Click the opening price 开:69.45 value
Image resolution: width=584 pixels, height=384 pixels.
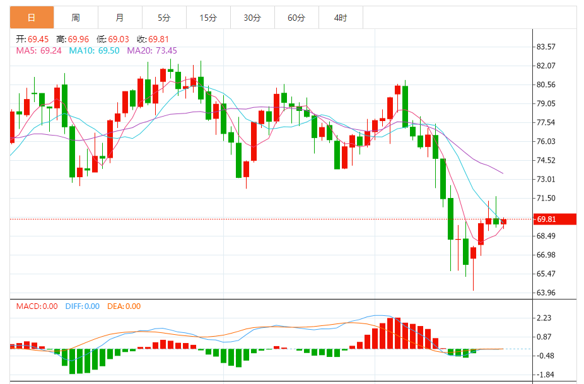[x=32, y=39]
